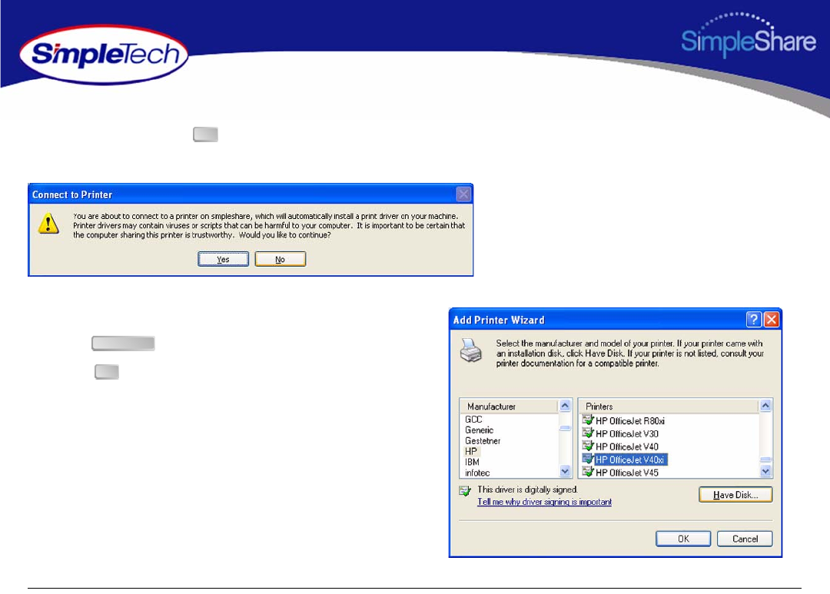This screenshot has width=830, height=594.
Task: Click the SimpleTech logo
Action: pos(104,55)
